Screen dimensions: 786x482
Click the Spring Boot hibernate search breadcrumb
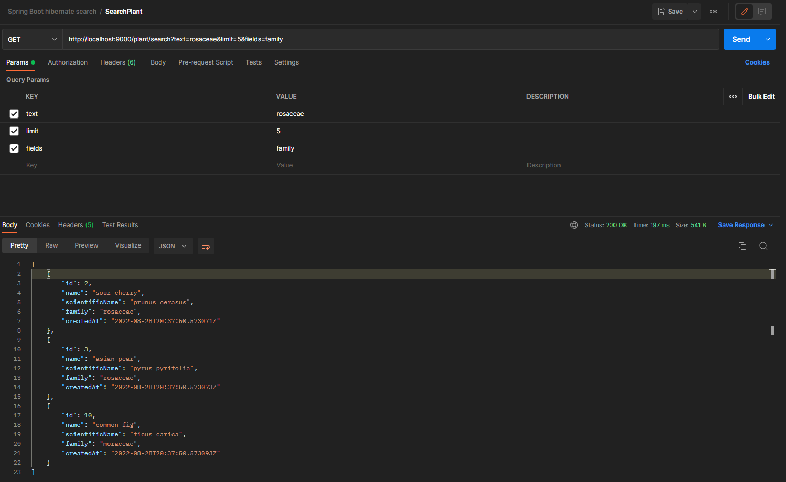pyautogui.click(x=52, y=12)
